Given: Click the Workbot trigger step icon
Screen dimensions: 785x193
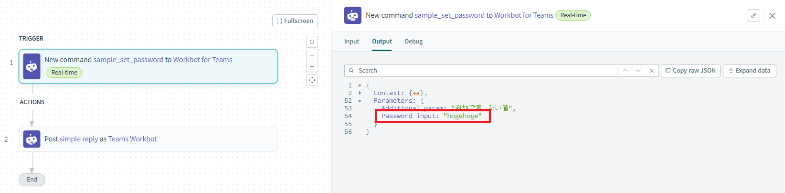Looking at the screenshot, I should (32, 66).
